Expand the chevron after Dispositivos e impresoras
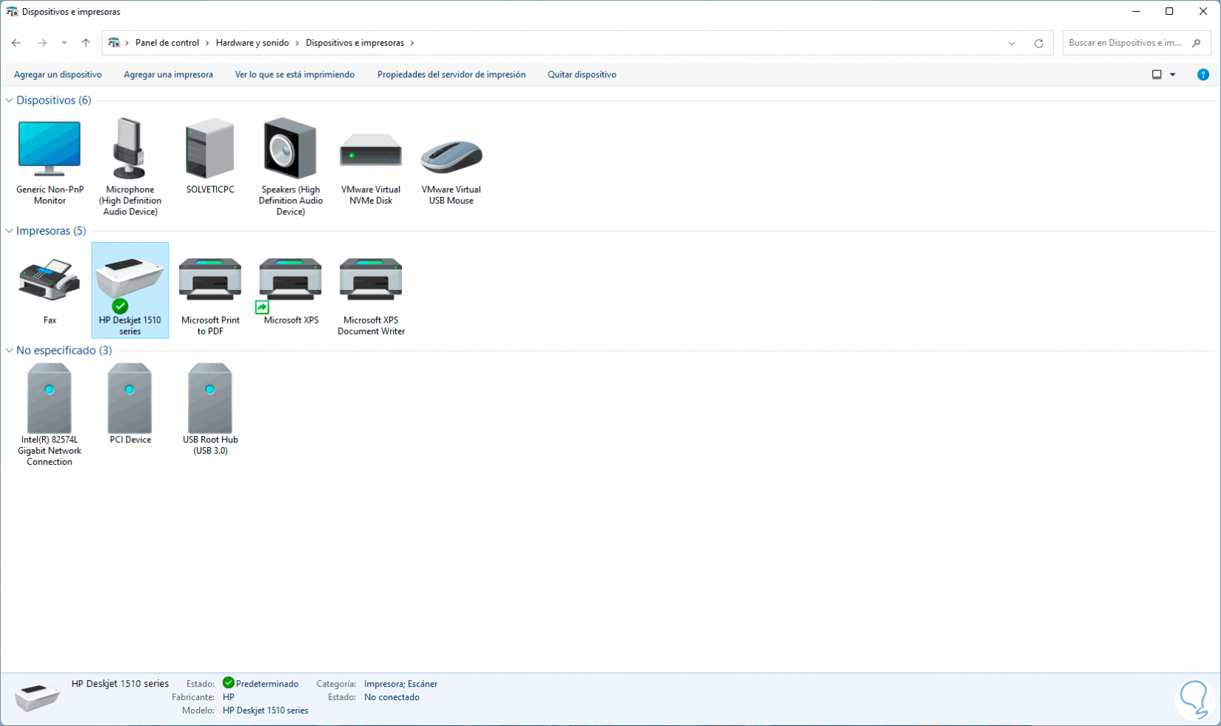 point(412,43)
